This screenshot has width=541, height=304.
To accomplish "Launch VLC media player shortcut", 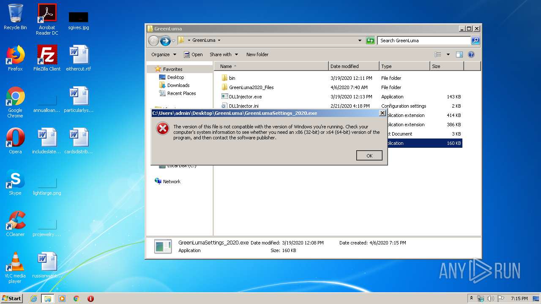I will pos(15,268).
